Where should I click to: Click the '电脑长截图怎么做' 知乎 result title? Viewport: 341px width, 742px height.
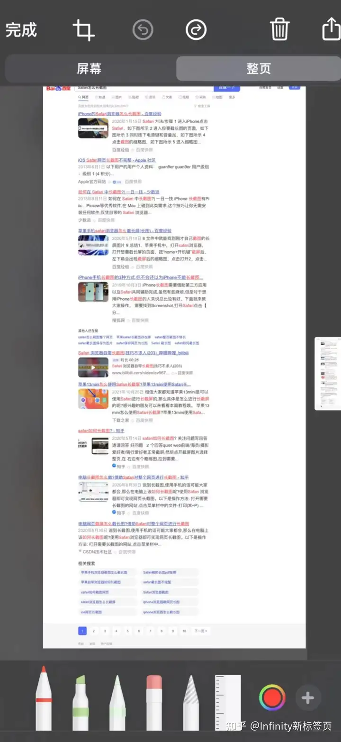(x=134, y=477)
